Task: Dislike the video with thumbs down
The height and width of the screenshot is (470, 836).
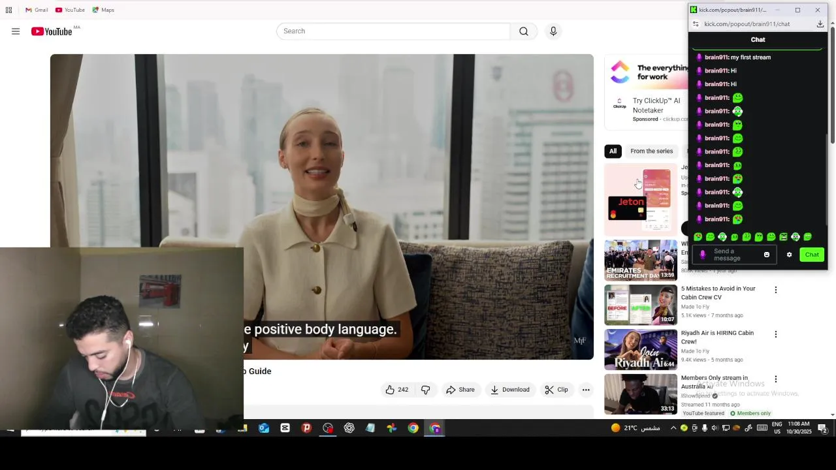Action: 426,390
